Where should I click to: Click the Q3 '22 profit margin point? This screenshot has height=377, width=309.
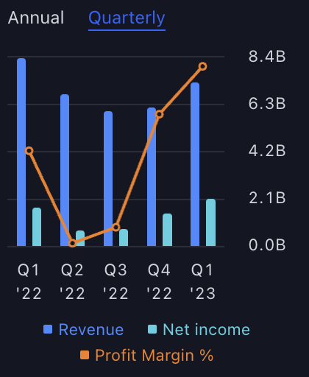[116, 228]
